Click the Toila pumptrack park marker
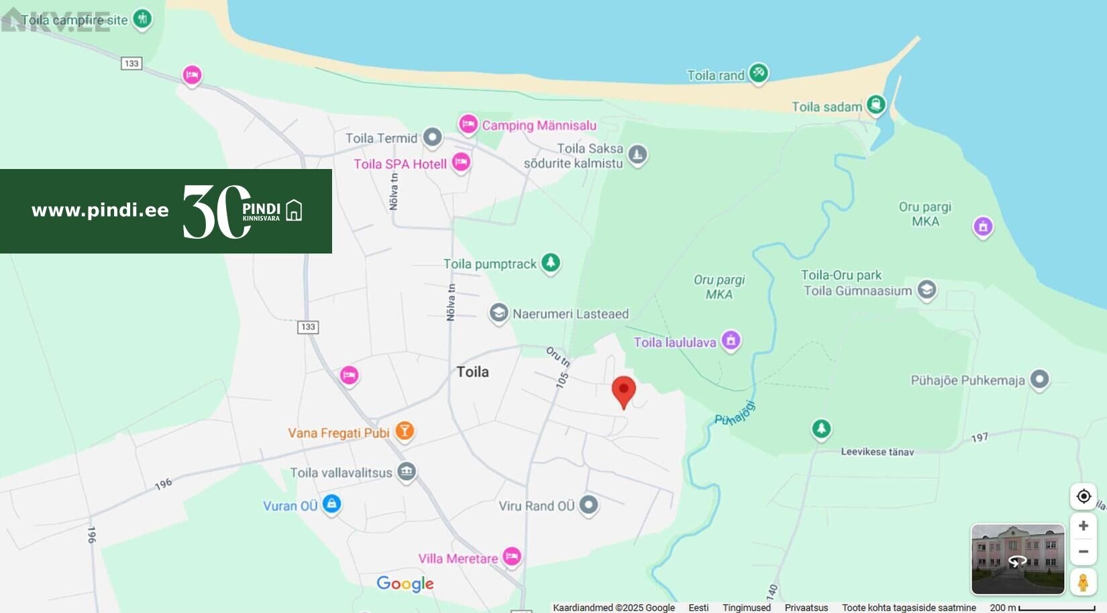This screenshot has height=613, width=1107. pyautogui.click(x=551, y=263)
